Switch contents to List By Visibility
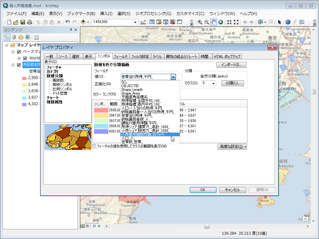This screenshot has height=239, width=319. coord(21,37)
